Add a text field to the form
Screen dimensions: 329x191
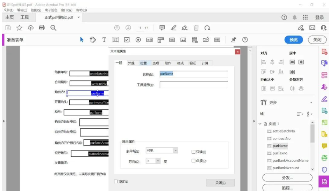pos(115,40)
